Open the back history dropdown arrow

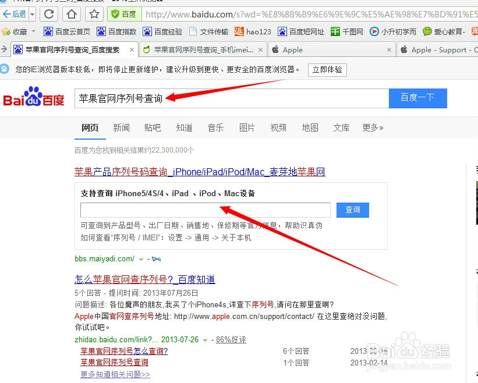click(33, 15)
